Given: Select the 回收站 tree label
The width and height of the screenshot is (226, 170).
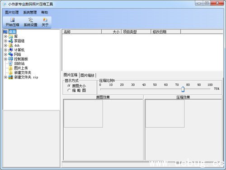Looking at the screenshot, I should click(19, 63).
